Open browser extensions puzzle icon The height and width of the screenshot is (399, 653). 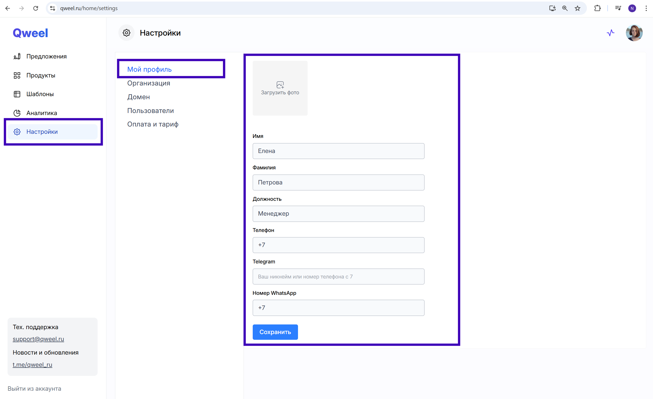(x=597, y=8)
